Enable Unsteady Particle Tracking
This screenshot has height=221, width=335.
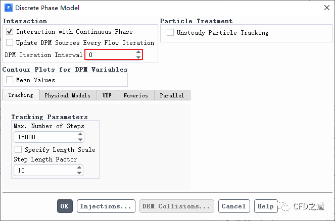[x=170, y=33]
